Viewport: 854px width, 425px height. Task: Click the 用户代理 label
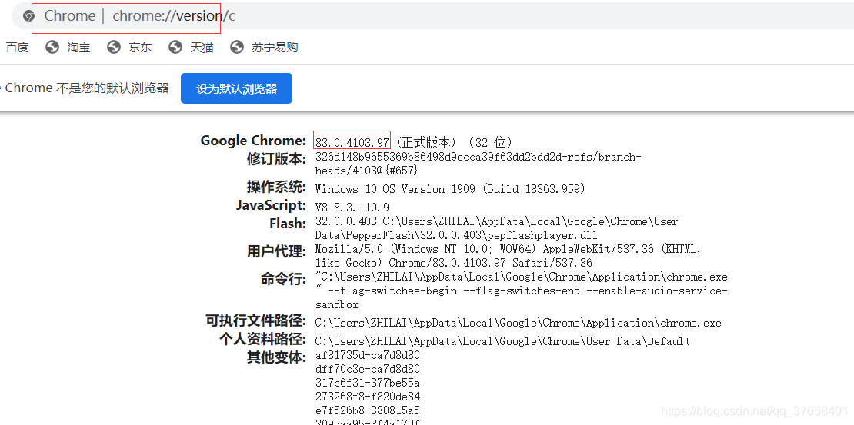[277, 251]
